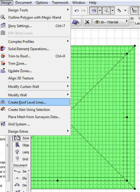Click the Redo arrow icon
The height and width of the screenshot is (192, 140).
click(84, 11)
